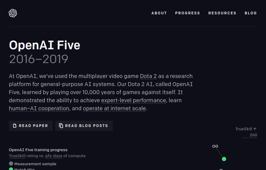Select the green OG match win dot
The image size is (266, 170).
pos(224,159)
